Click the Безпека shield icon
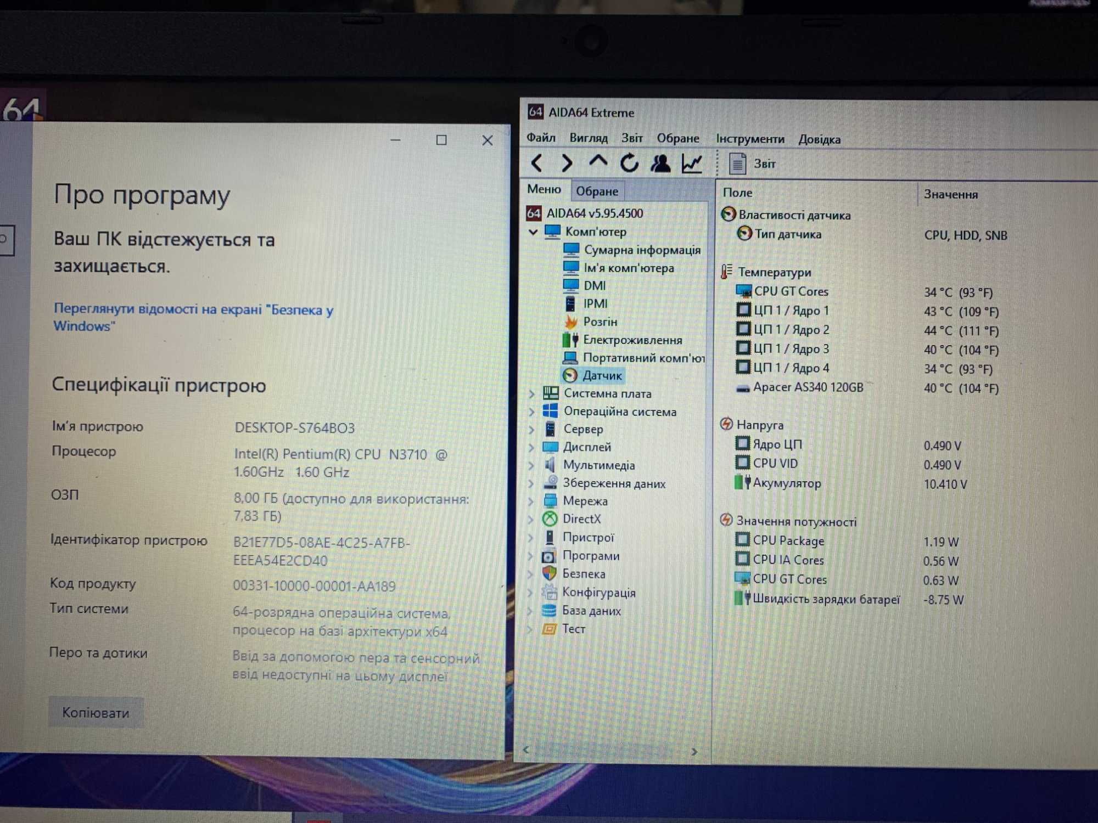Viewport: 1098px width, 823px height. (x=549, y=574)
